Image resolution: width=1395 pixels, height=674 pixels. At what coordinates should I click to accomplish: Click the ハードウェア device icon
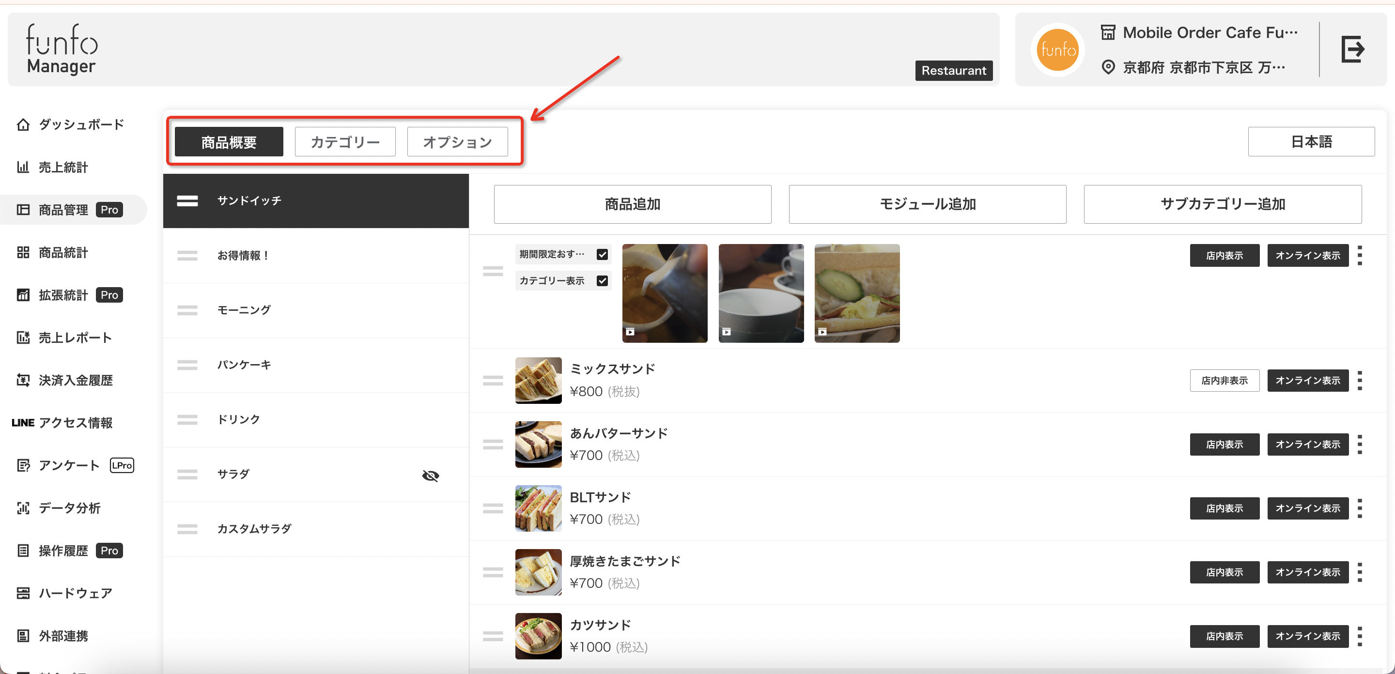[x=23, y=593]
